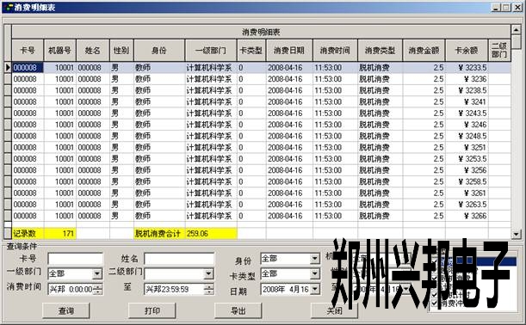Click the table scrollbar up arrow
This screenshot has height=325, width=526.
[516, 30]
